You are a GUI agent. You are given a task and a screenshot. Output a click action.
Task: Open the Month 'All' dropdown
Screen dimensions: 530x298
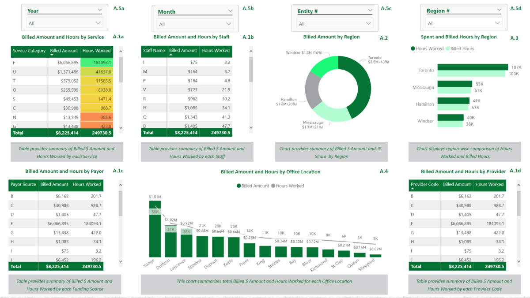coord(195,24)
